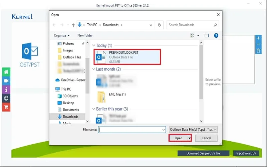Viewport: 267px width, 167px height.
Task: Open the purple info sidebar icon
Action: pos(6,90)
